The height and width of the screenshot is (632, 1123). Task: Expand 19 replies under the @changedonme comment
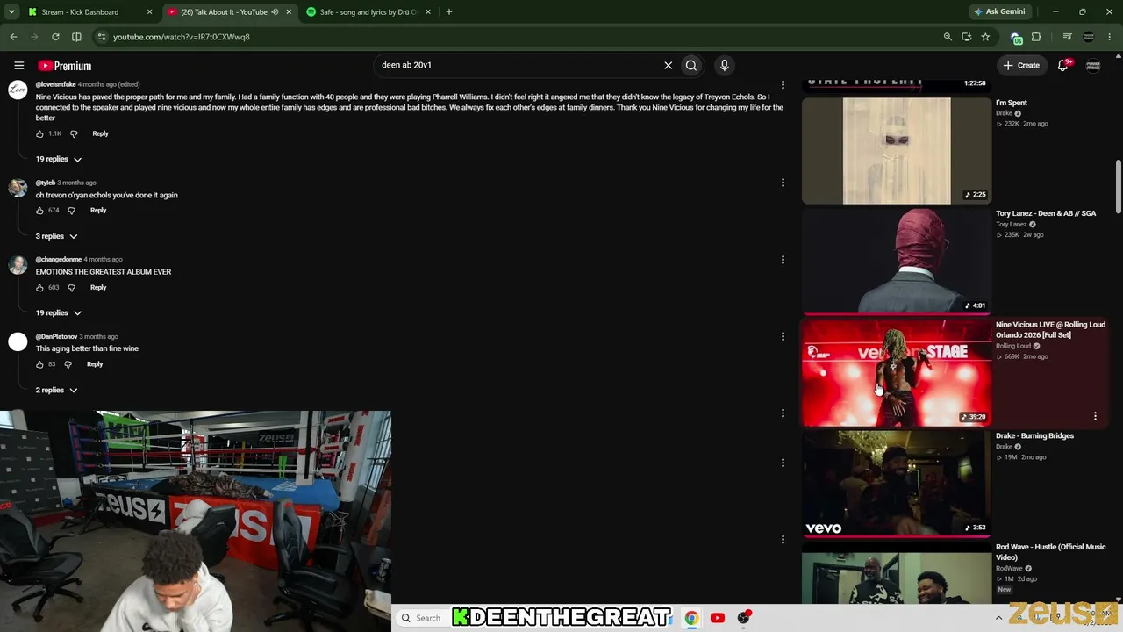pos(59,312)
